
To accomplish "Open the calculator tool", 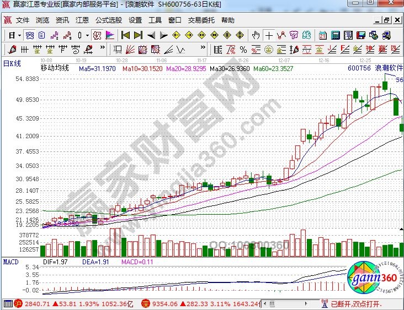I will (x=336, y=35).
